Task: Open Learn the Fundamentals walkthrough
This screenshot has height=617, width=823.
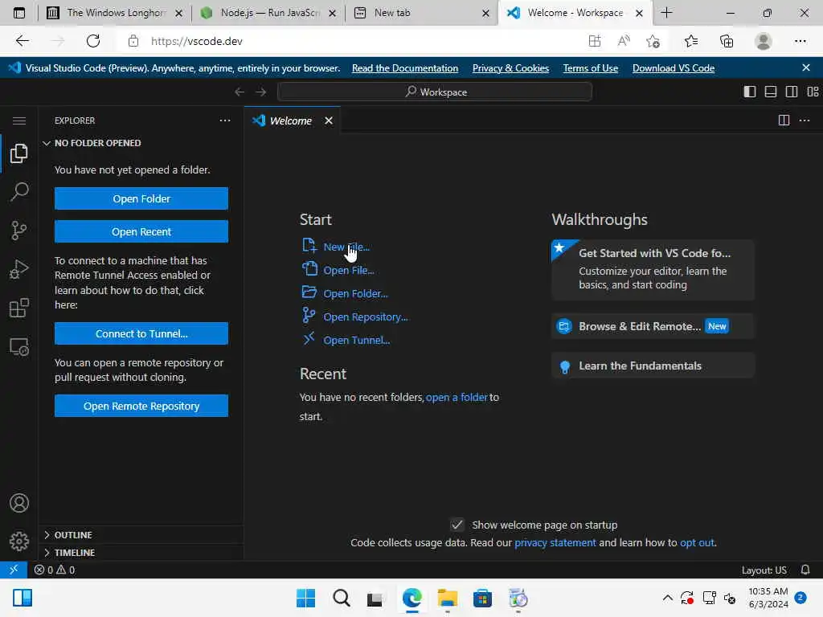Action: point(653,366)
